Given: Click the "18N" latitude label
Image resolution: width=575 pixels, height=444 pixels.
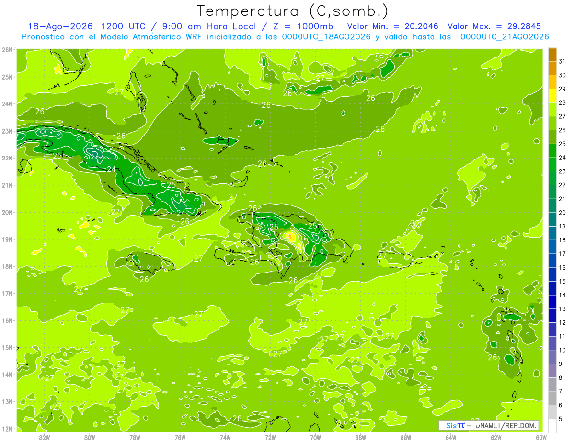Looking at the screenshot, I should tap(7, 266).
